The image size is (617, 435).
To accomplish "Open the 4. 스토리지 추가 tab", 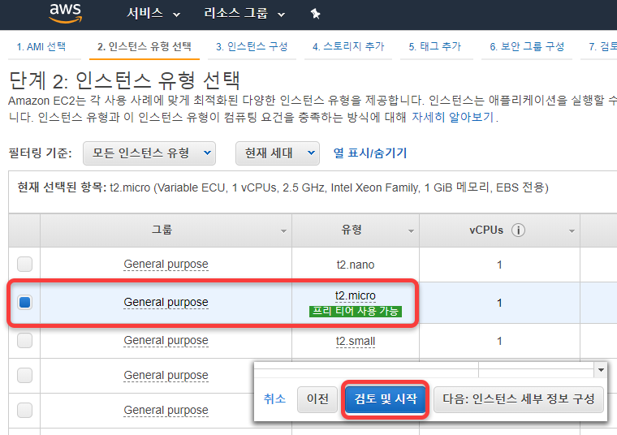I will point(348,47).
